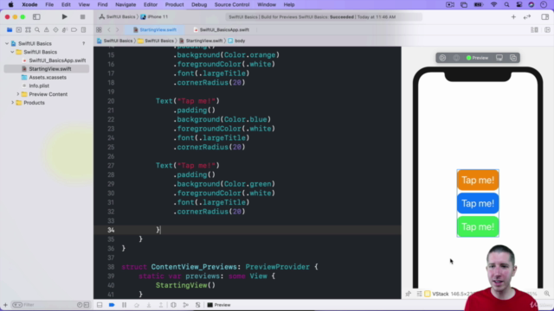Click the body item in the jump bar
This screenshot has height=311, width=554.
[236, 41]
